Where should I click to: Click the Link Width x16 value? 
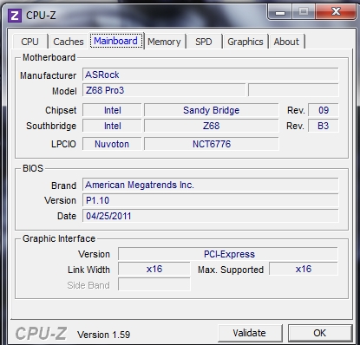pos(154,270)
